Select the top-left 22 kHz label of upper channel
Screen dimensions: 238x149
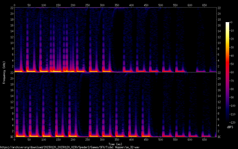pos(12,8)
